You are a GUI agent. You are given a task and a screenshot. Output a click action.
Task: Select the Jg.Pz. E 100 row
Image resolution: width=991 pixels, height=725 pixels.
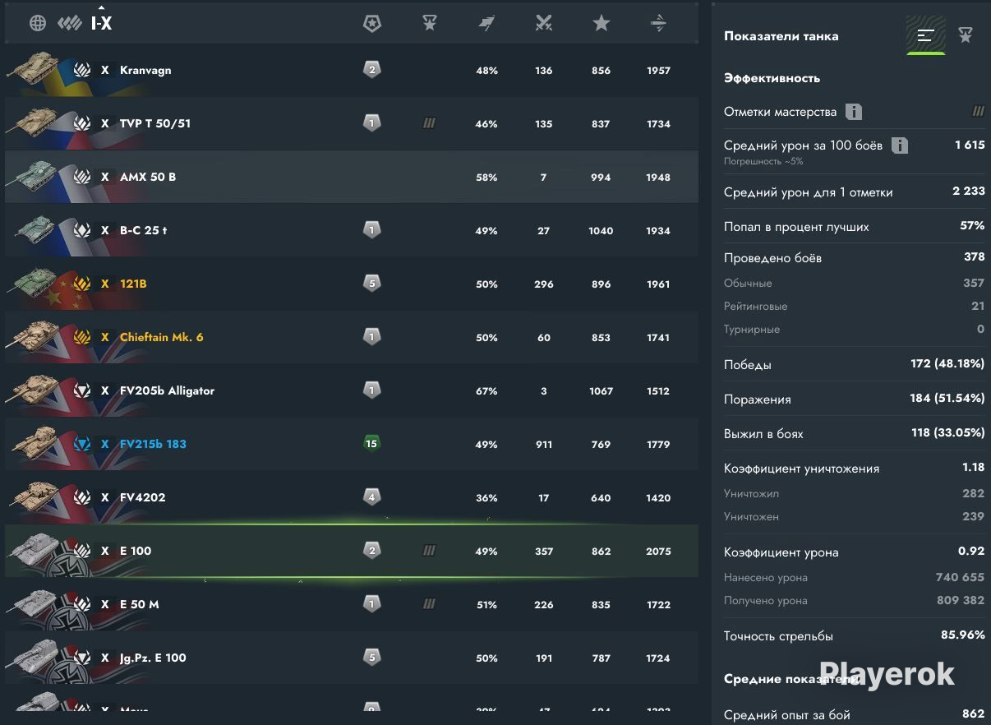352,658
